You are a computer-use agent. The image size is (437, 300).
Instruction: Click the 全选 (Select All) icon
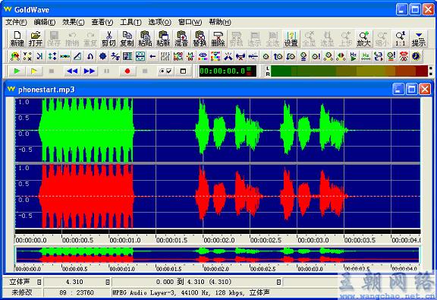tap(272, 39)
